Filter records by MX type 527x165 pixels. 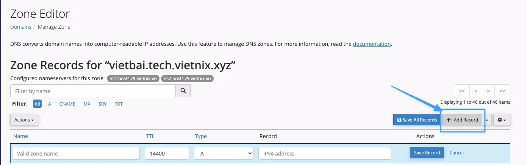pos(87,104)
